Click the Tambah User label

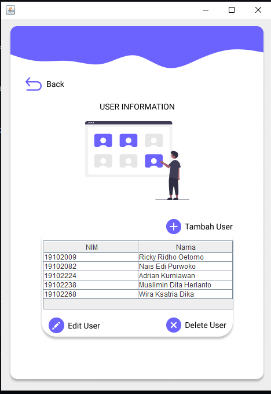pos(208,227)
